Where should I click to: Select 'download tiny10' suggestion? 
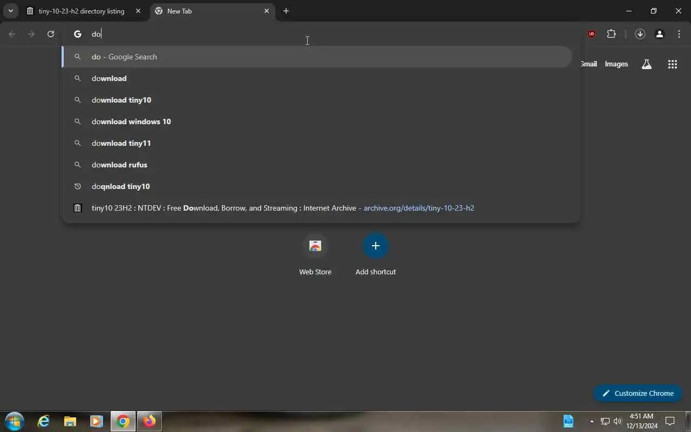pyautogui.click(x=317, y=100)
